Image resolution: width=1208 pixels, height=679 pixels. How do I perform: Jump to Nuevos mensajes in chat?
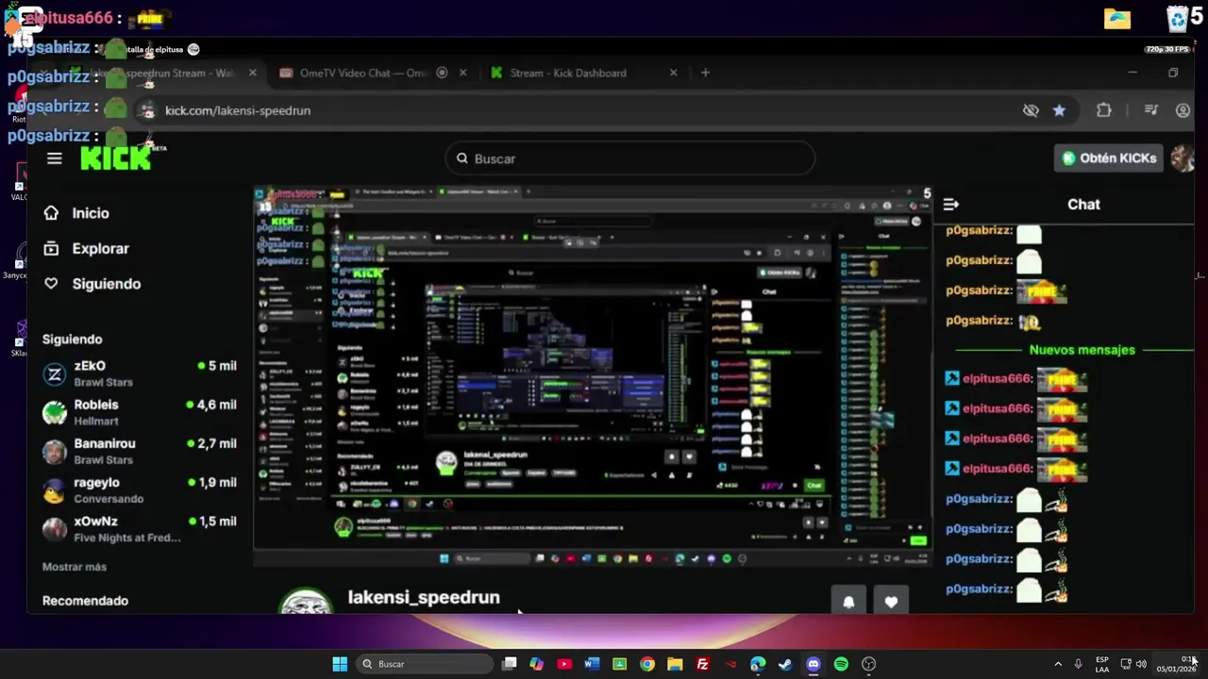(1082, 350)
